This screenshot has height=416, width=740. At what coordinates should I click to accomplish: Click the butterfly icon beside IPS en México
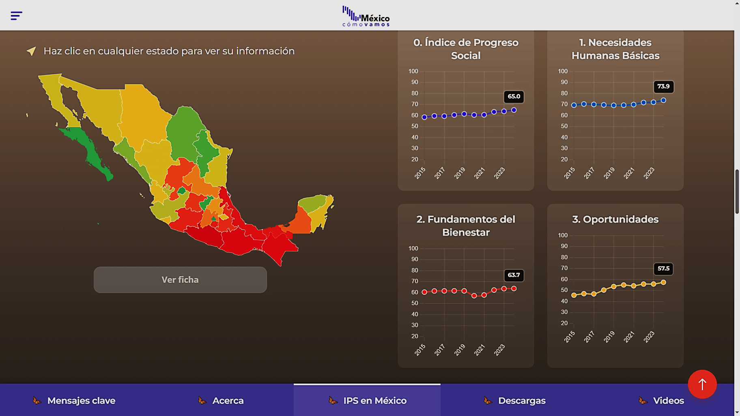tap(333, 401)
